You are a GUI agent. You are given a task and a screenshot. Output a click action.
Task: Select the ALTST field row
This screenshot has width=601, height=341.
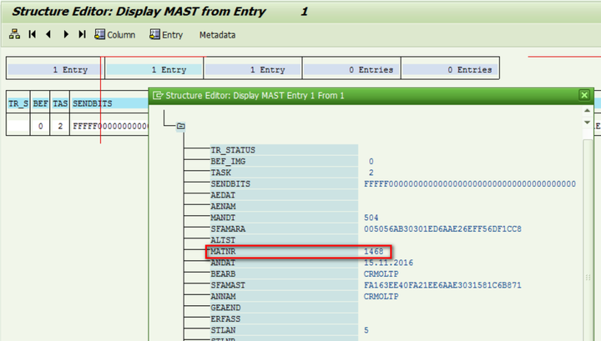point(284,240)
